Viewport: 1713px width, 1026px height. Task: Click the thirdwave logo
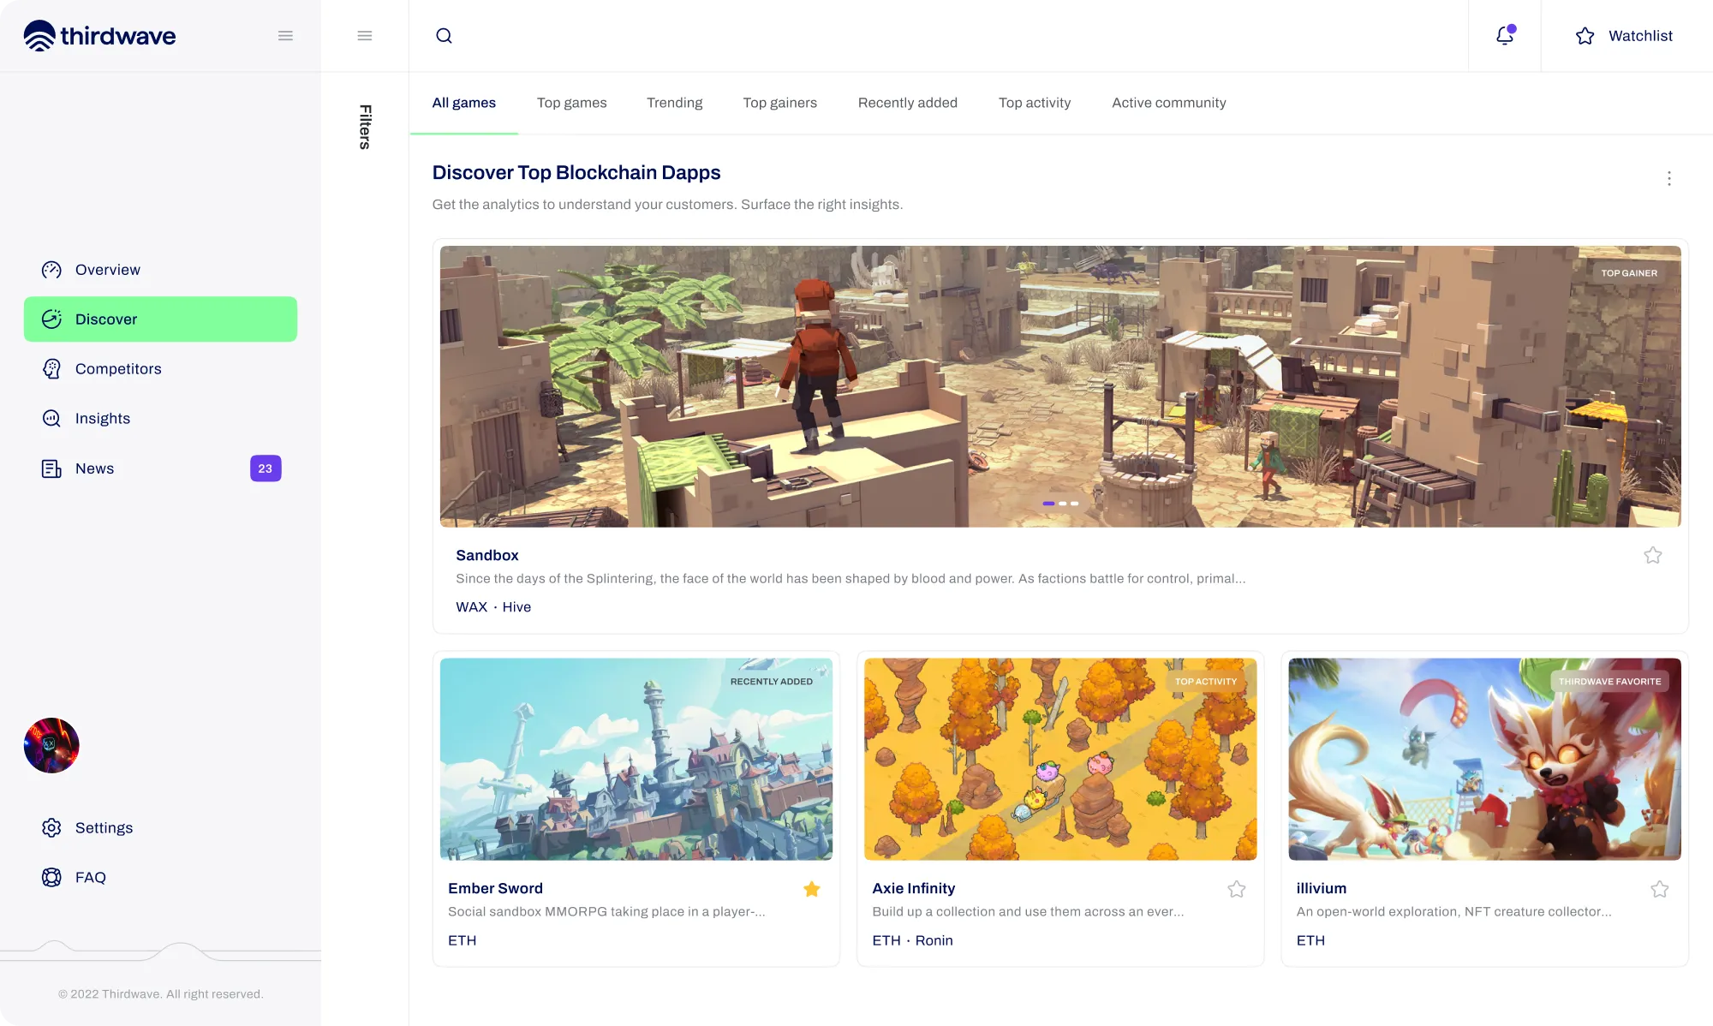[x=99, y=35]
